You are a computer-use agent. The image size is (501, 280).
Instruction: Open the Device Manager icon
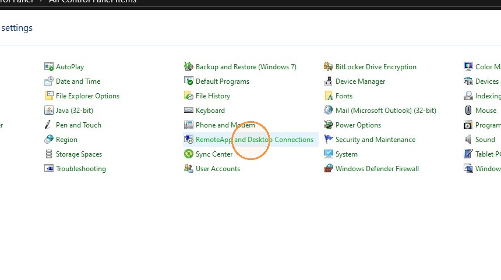[x=328, y=81]
